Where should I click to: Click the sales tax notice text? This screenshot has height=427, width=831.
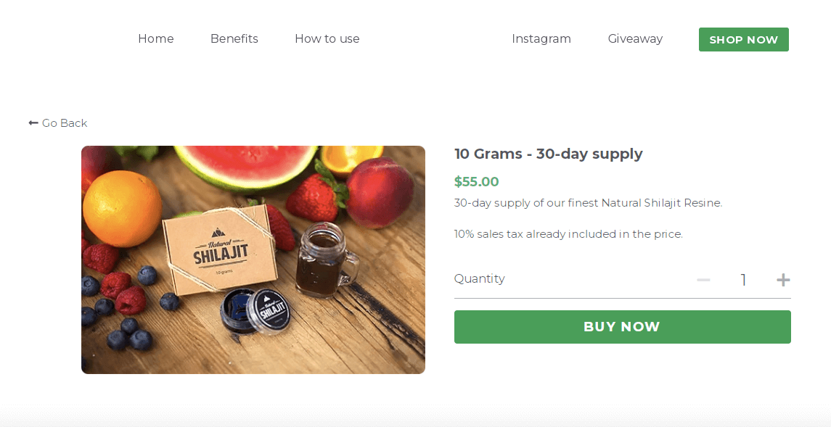click(x=568, y=233)
